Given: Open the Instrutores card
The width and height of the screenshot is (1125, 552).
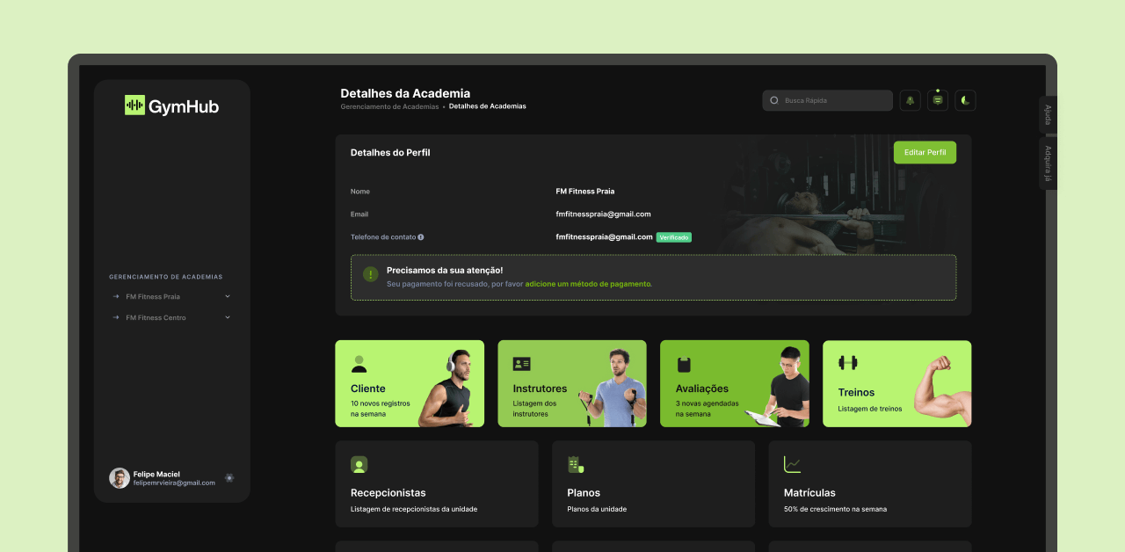Looking at the screenshot, I should click(572, 383).
